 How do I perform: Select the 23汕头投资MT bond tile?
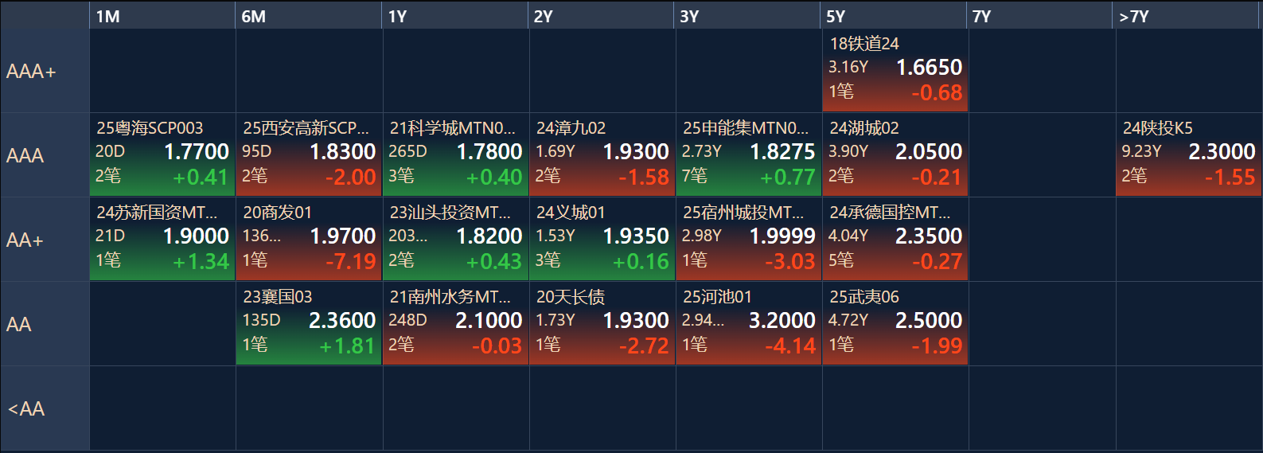[455, 240]
